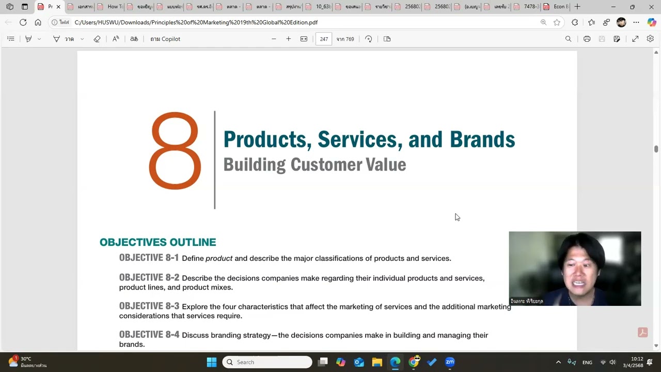The width and height of the screenshot is (661, 372).
Task: Click the zoom magnifier in address bar
Action: (x=543, y=22)
